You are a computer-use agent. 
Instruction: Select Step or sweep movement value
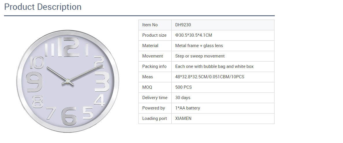(200, 56)
